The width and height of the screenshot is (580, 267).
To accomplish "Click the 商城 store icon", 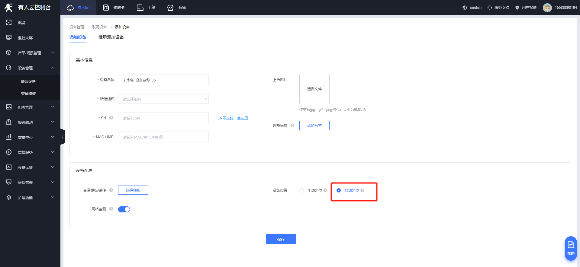I will click(x=170, y=8).
